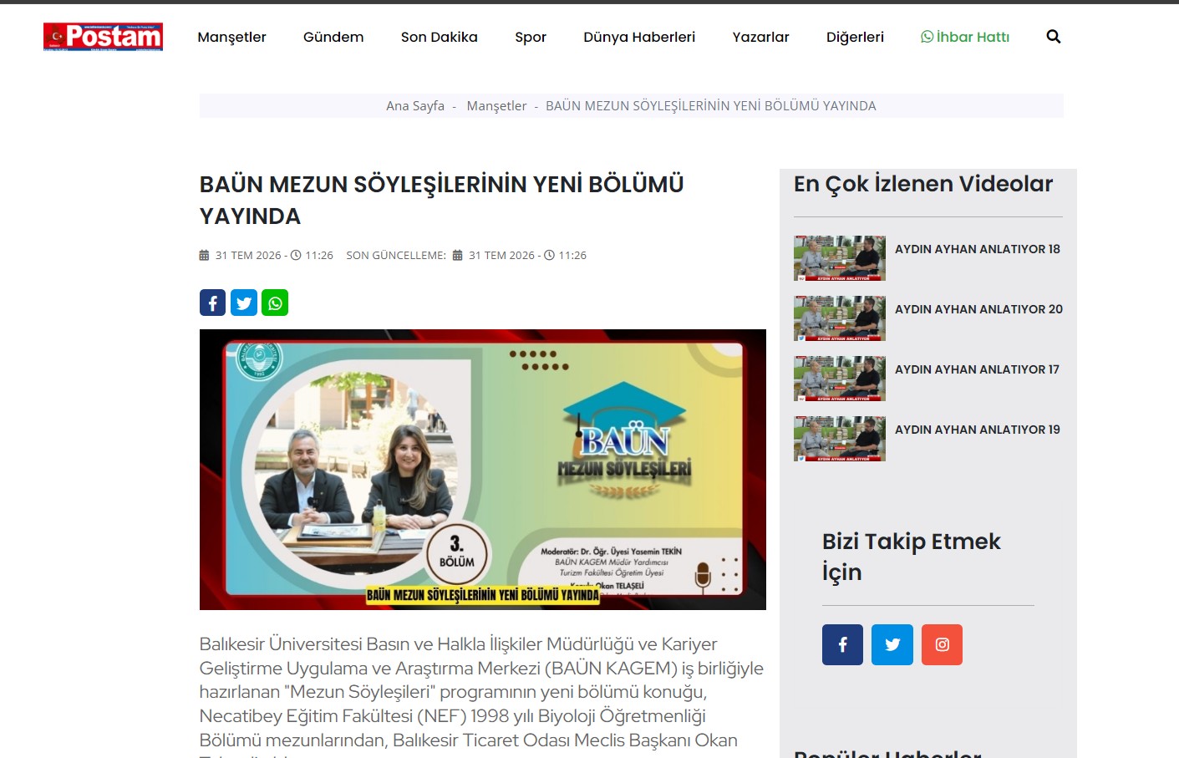Open the search magnifier icon
1179x758 pixels.
click(1054, 37)
